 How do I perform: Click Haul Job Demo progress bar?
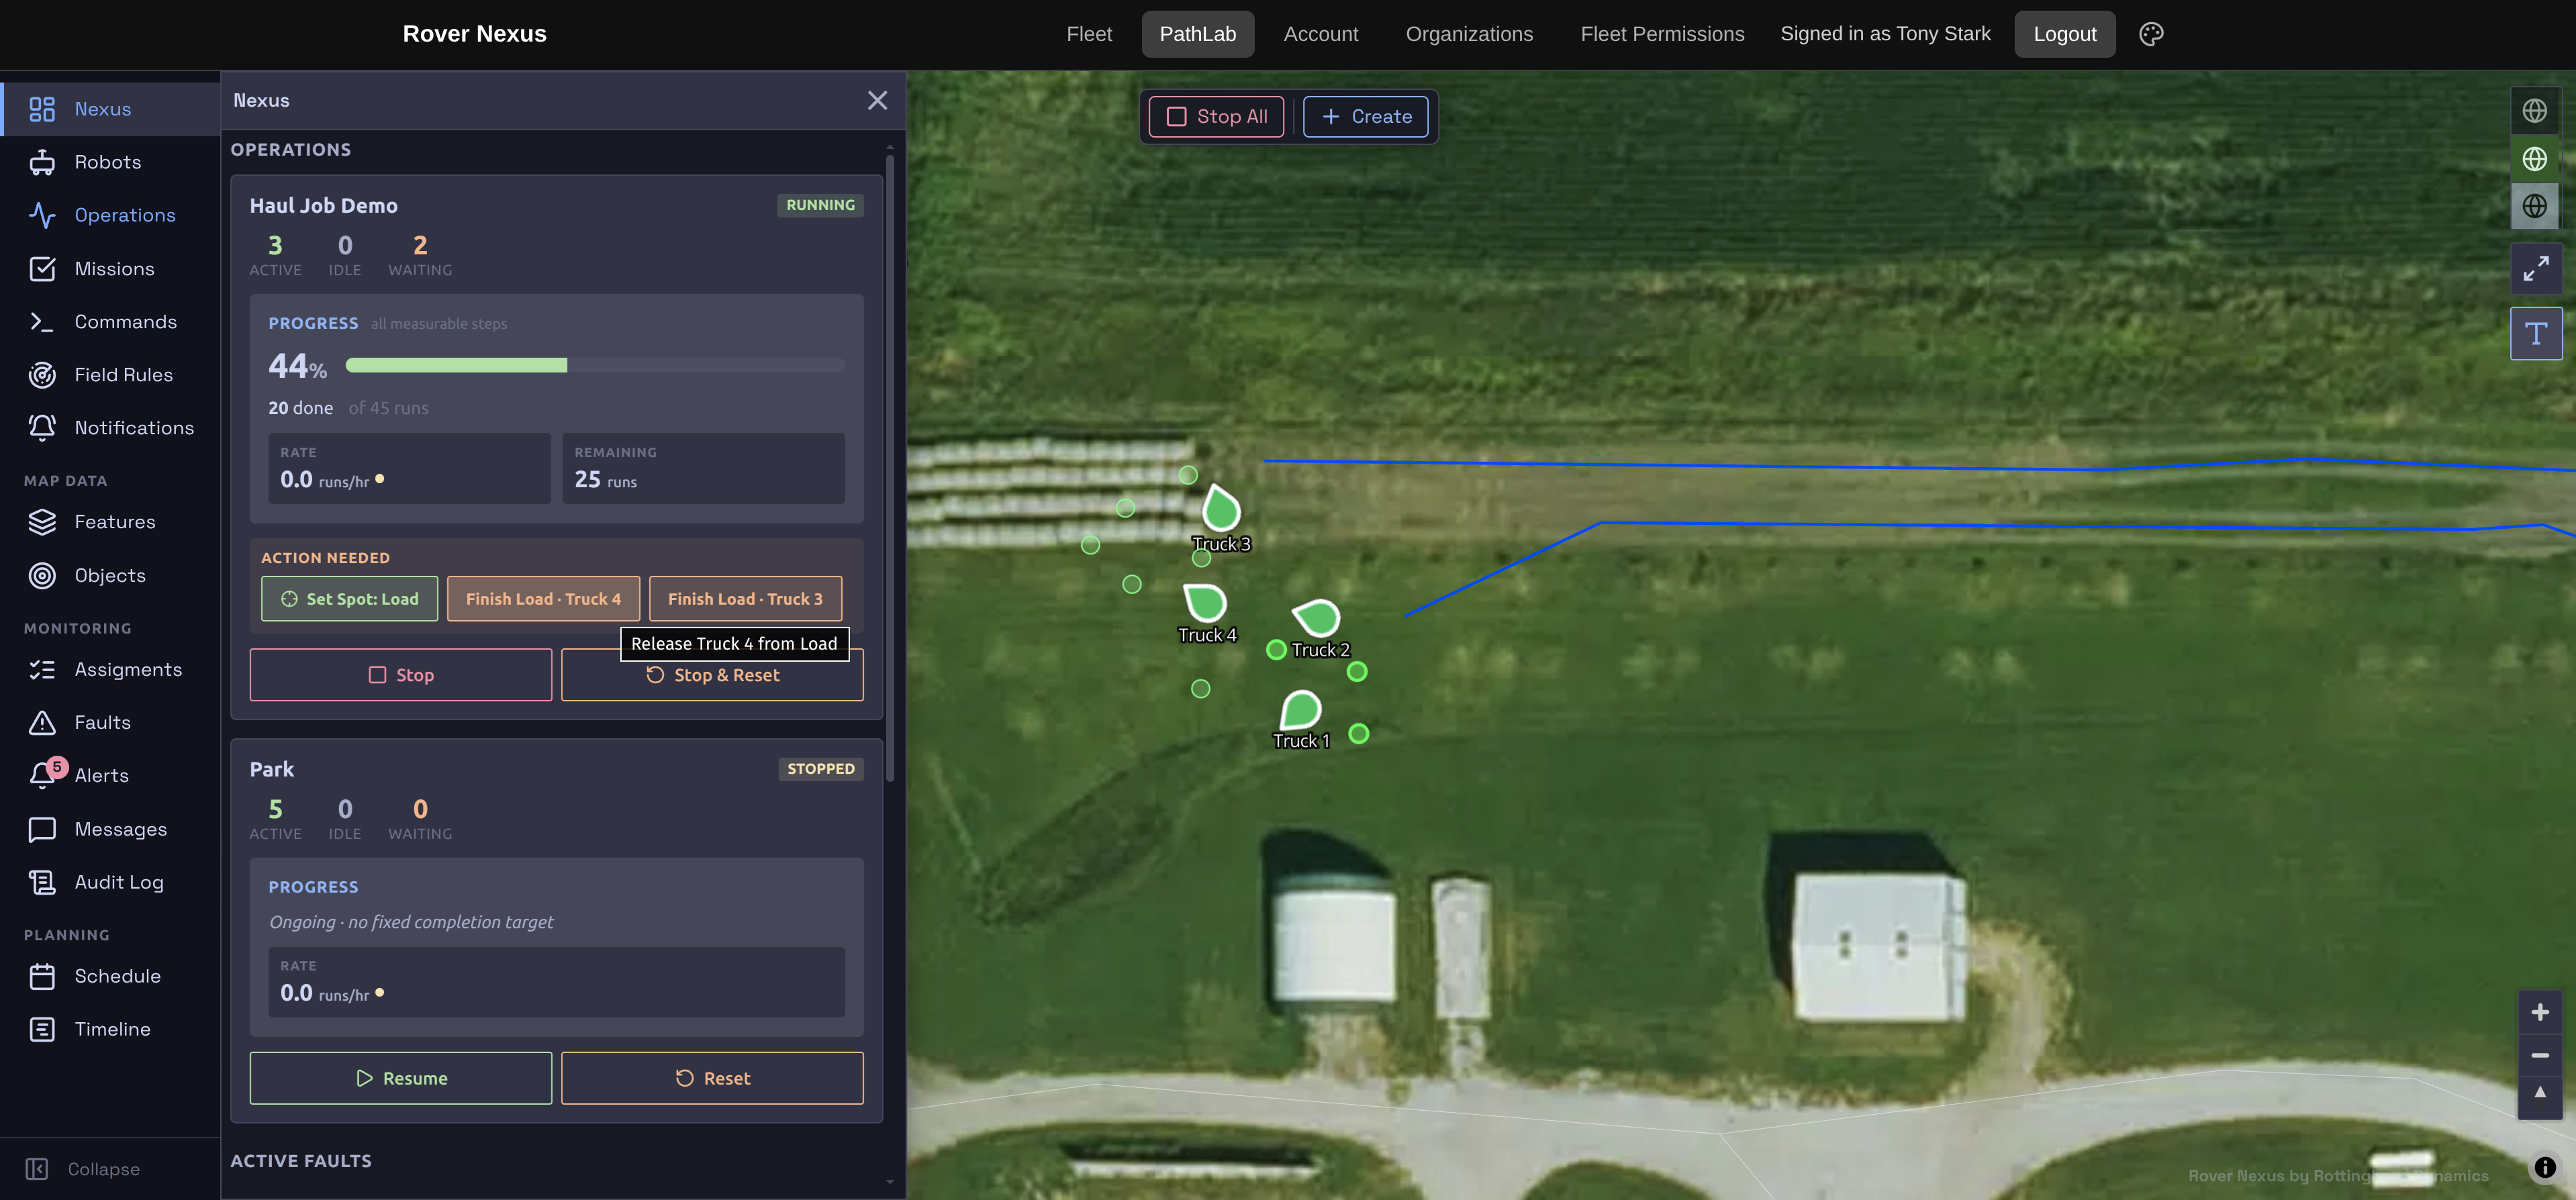(x=595, y=365)
